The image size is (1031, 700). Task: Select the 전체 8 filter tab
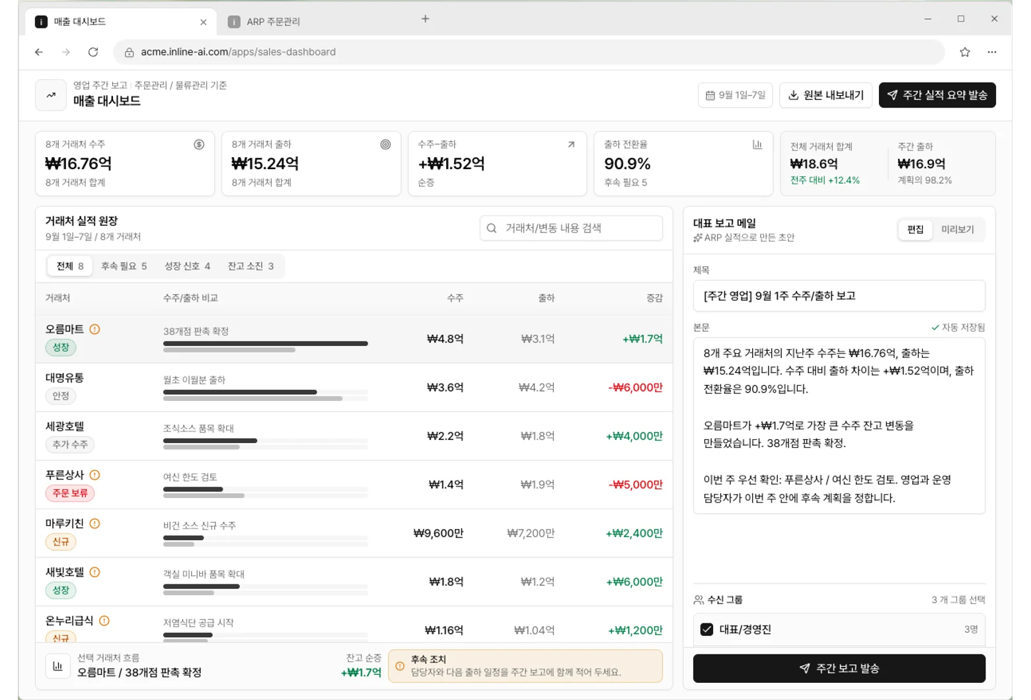tap(70, 266)
